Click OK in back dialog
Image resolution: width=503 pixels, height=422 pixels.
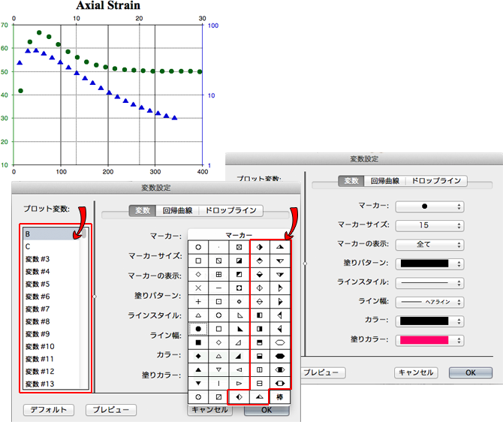coord(471,372)
